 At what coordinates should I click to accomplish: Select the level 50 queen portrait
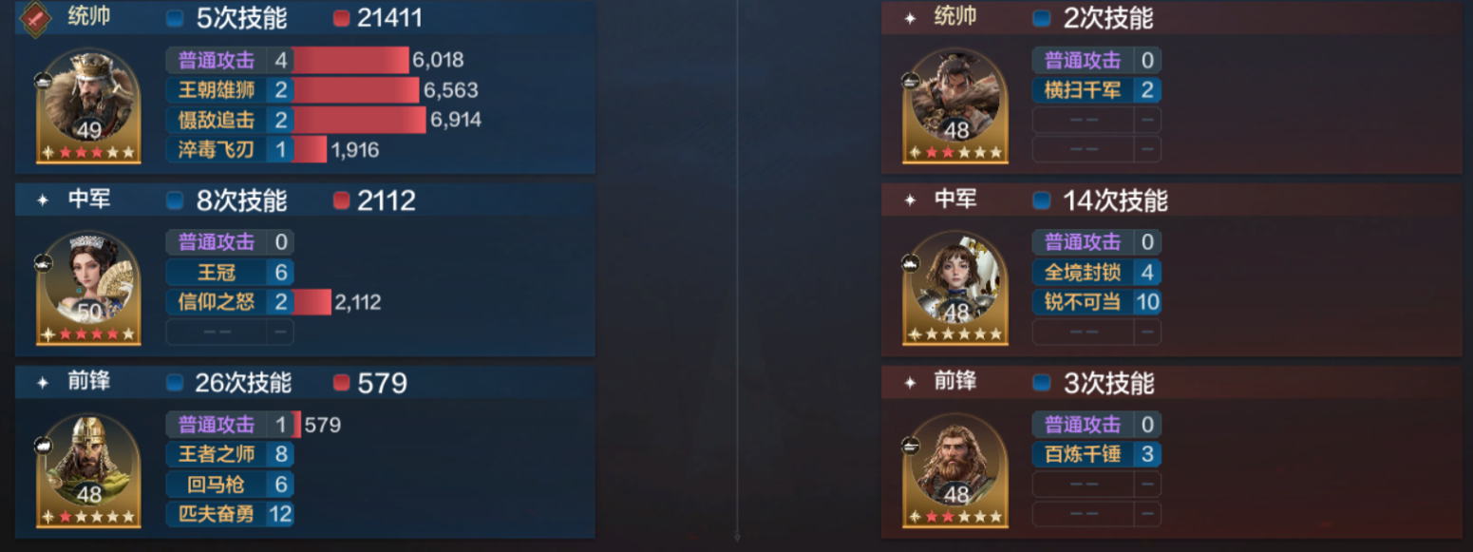pos(88,287)
